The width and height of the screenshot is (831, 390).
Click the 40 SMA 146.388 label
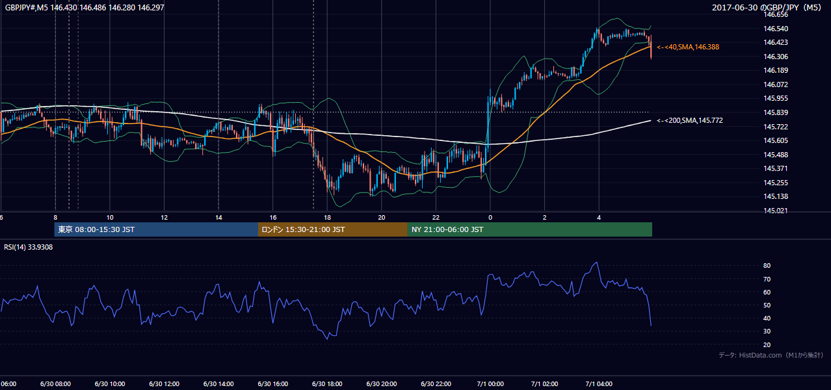click(x=688, y=47)
